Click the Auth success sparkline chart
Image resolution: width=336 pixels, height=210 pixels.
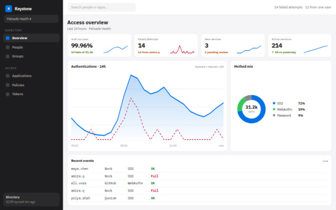115,49
